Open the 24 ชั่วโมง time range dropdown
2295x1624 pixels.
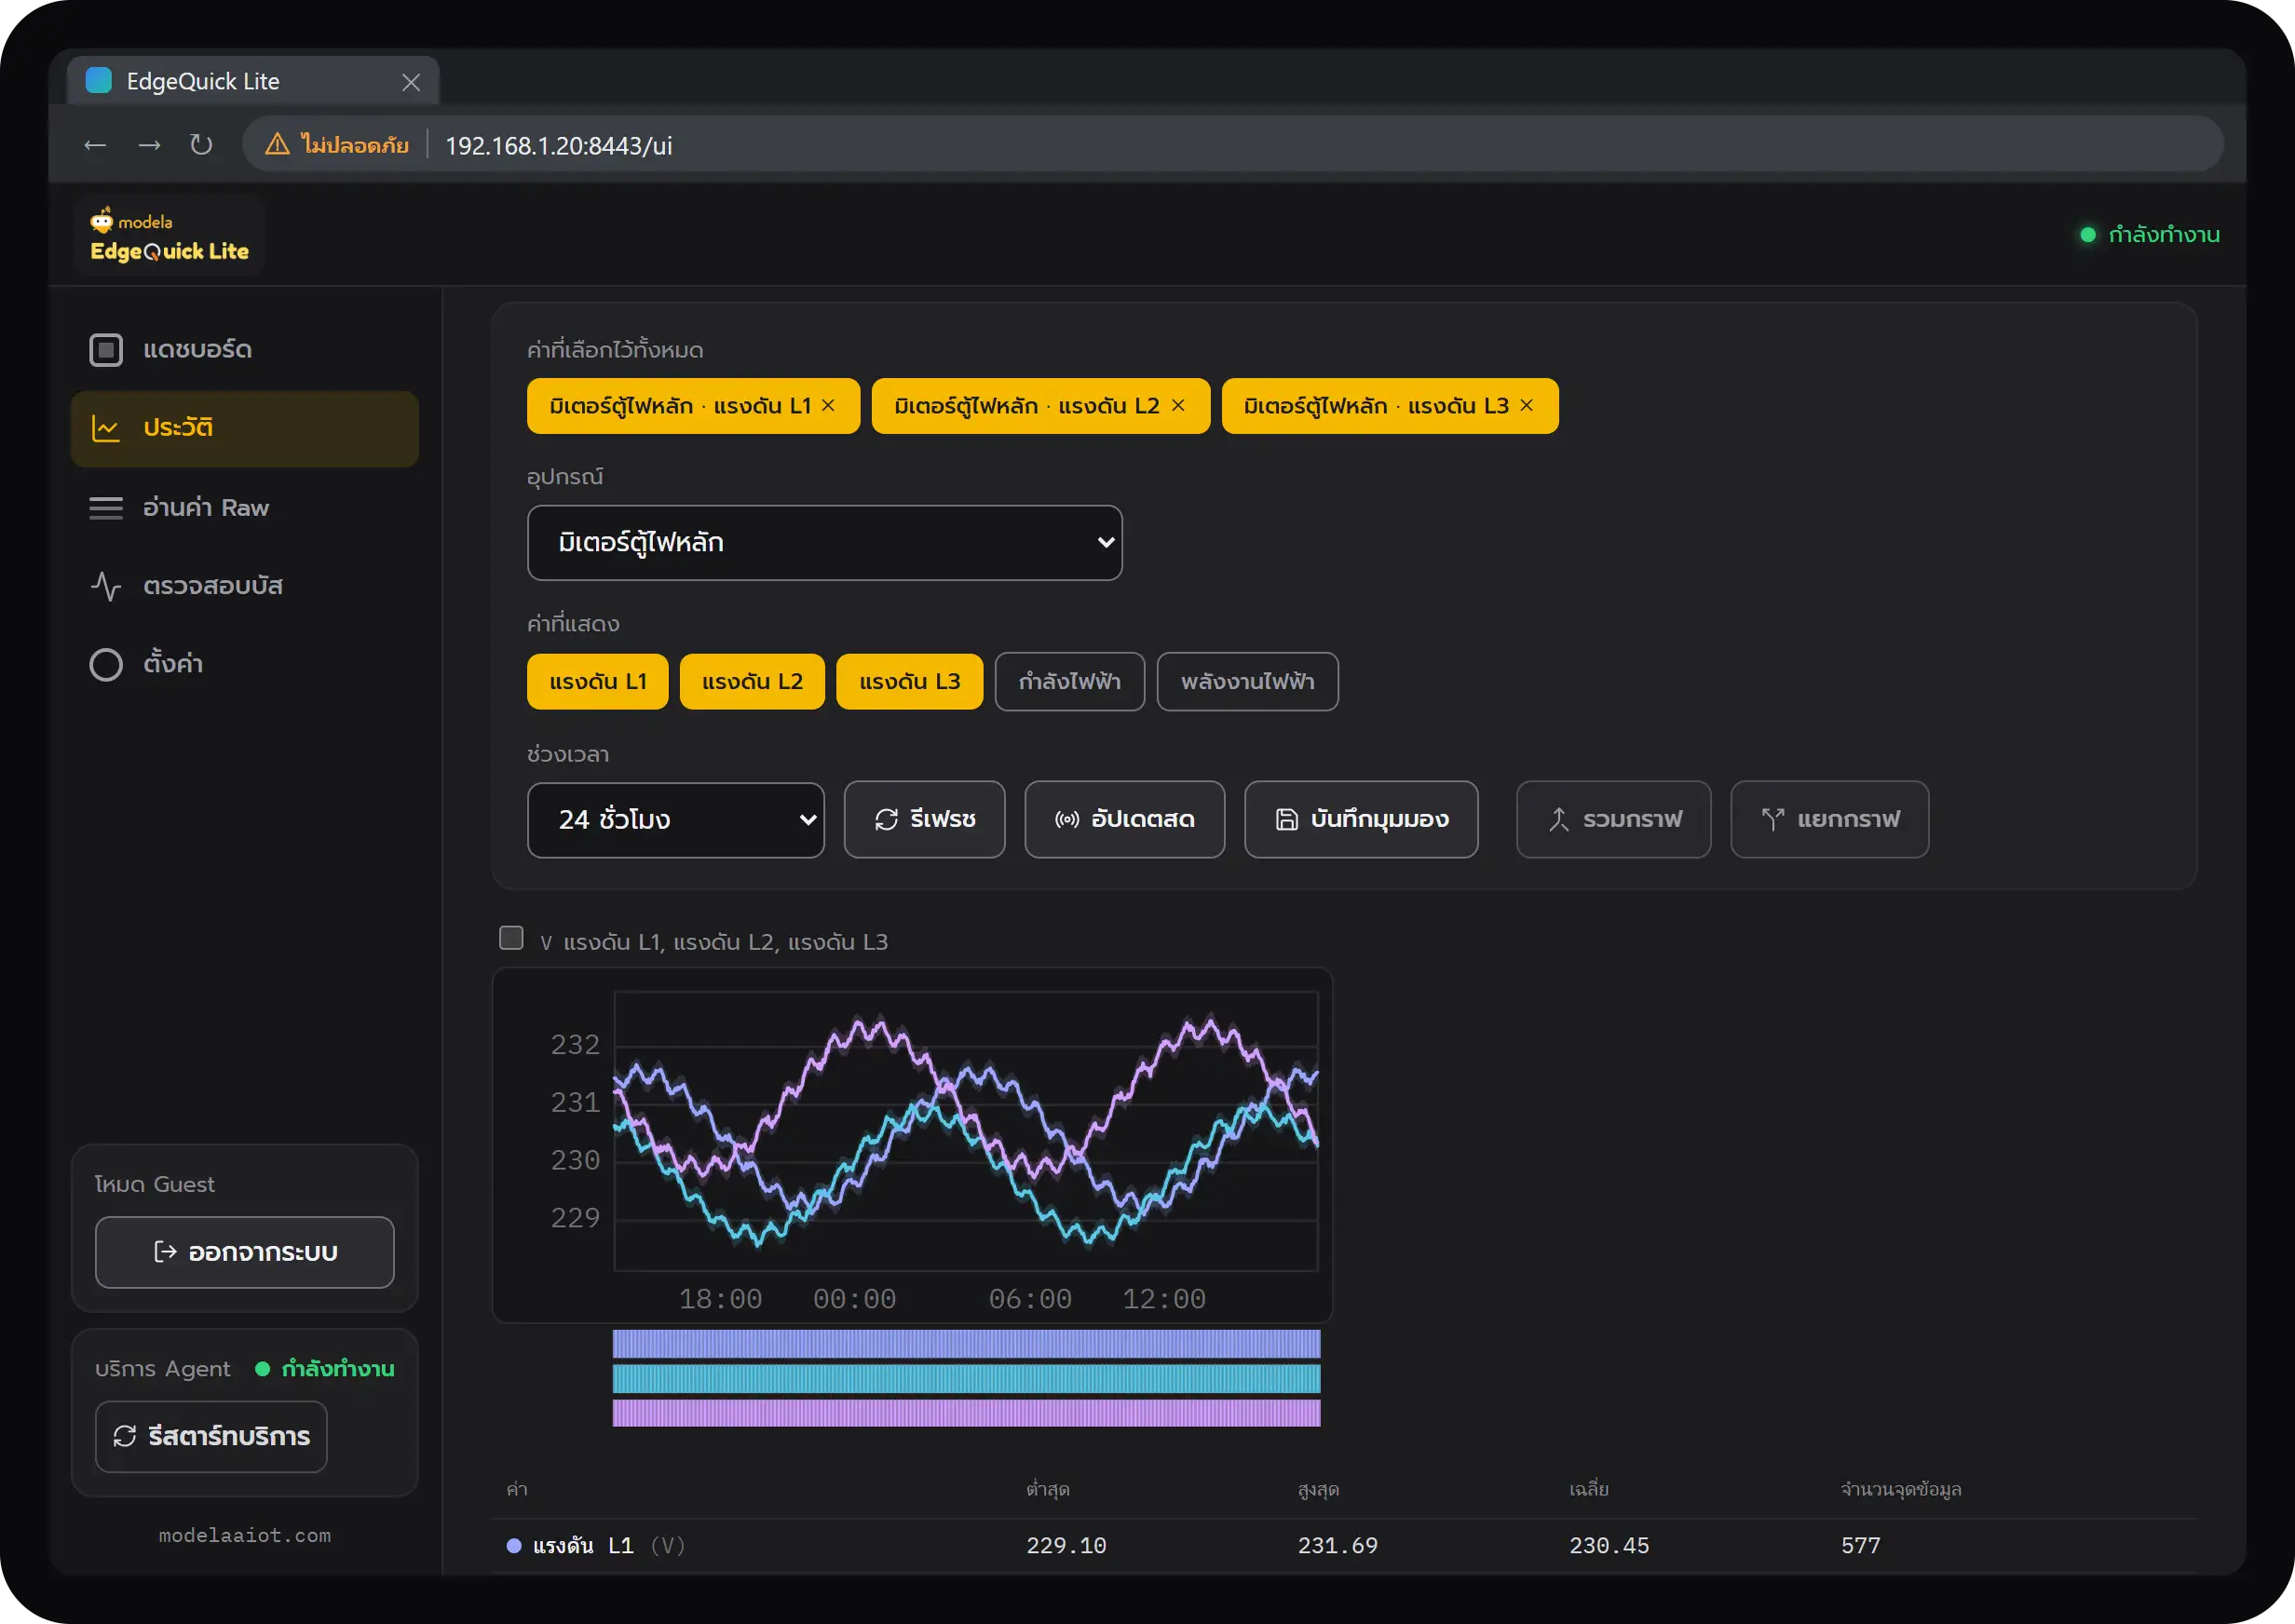click(675, 820)
